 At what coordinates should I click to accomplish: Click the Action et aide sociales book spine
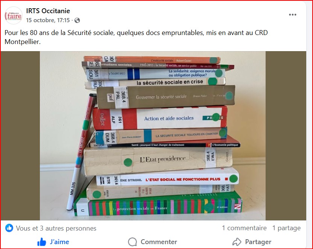tap(160, 118)
